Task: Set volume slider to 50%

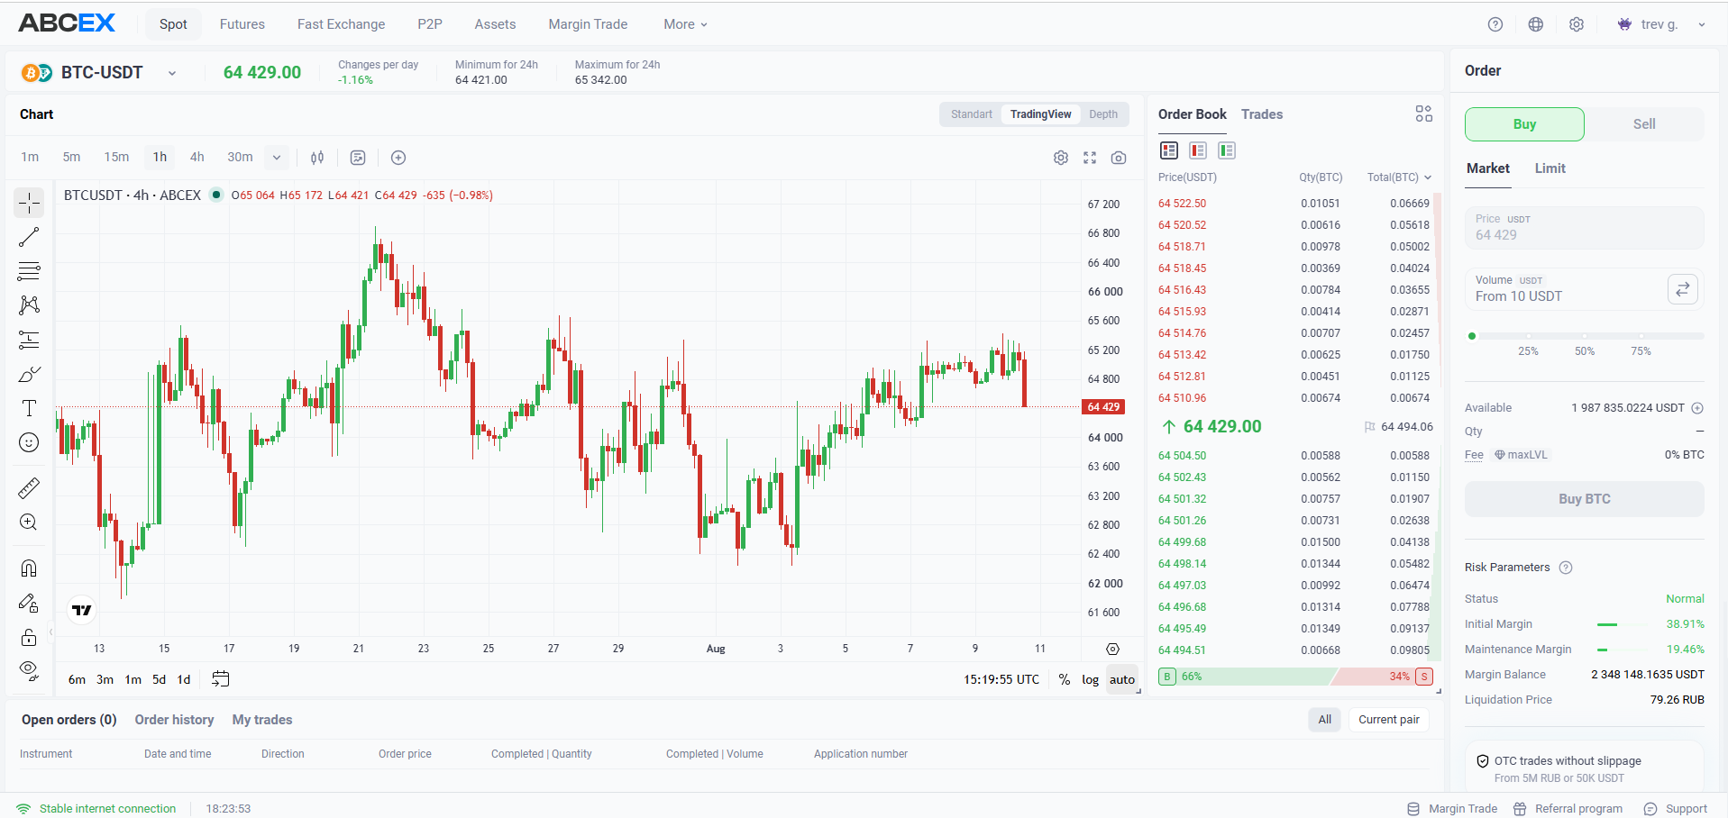Action: pyautogui.click(x=1585, y=336)
